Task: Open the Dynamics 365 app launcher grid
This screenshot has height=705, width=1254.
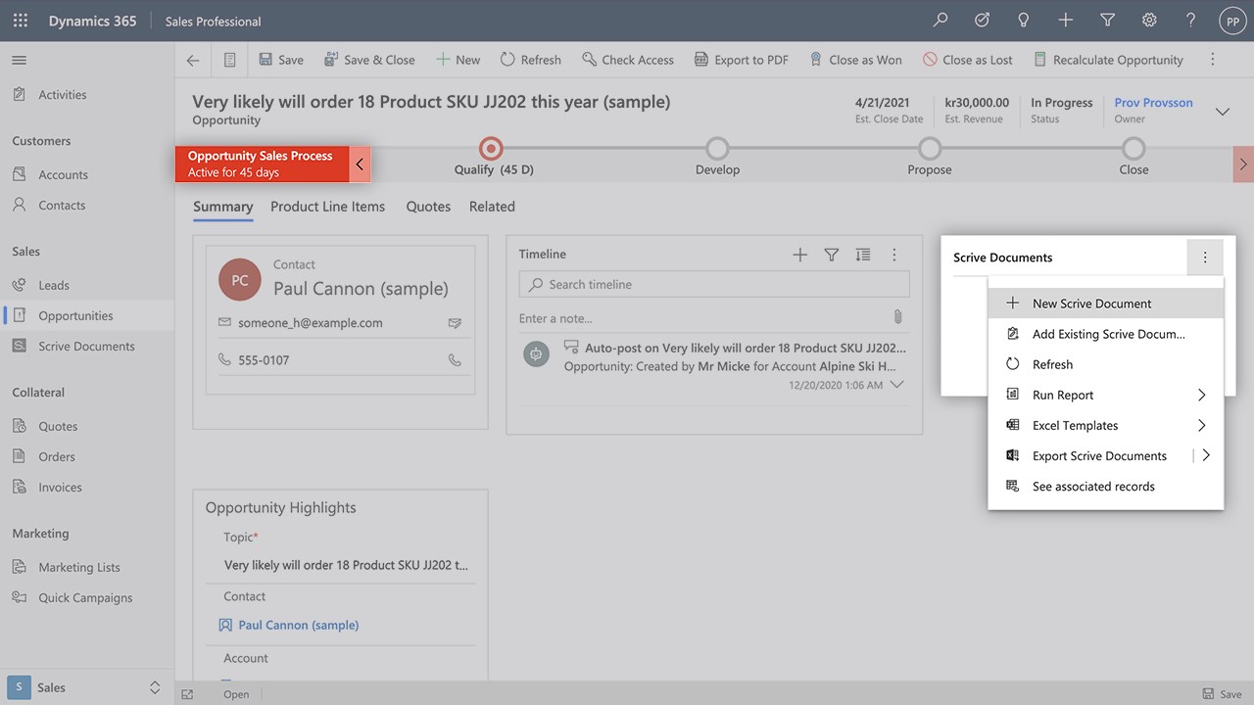Action: [x=21, y=21]
